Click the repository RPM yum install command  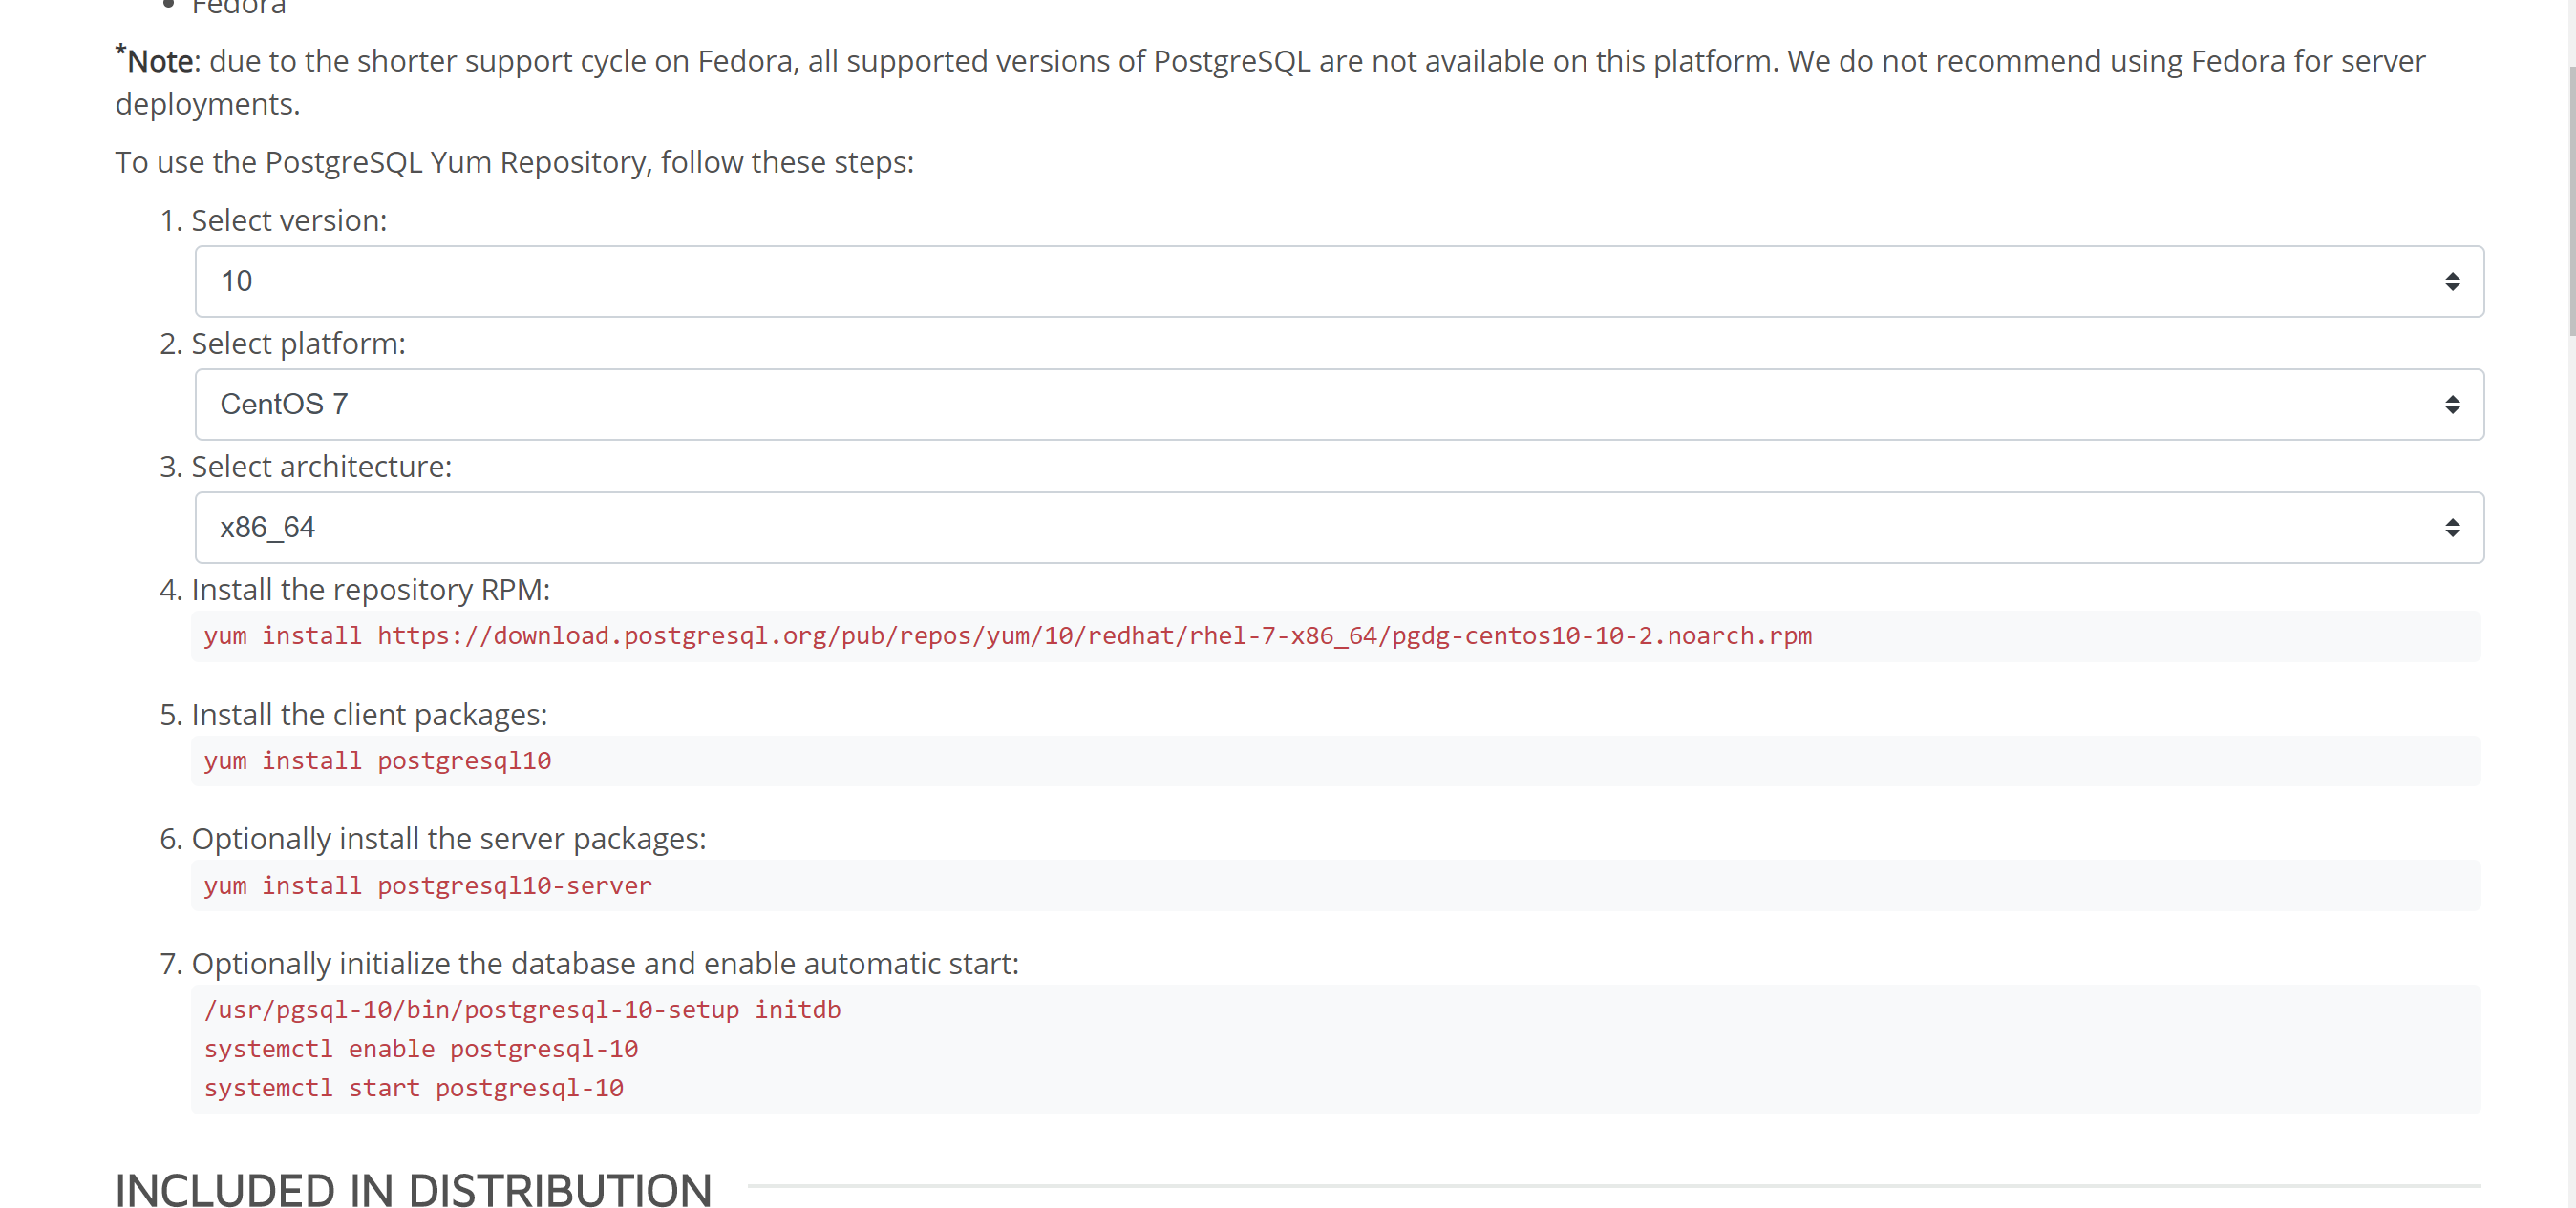tap(1007, 635)
